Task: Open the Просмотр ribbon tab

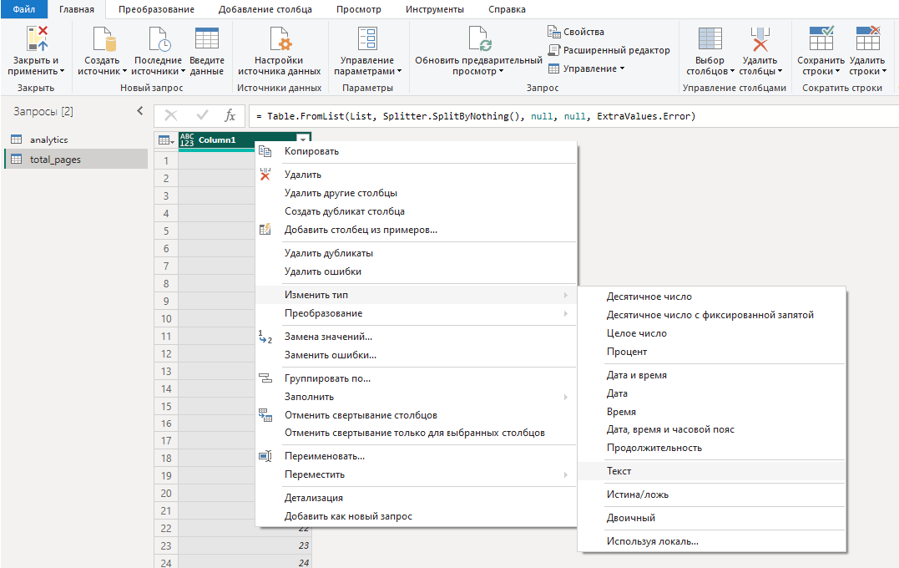Action: click(x=359, y=9)
